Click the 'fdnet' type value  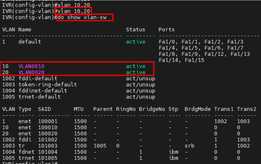tap(26, 152)
